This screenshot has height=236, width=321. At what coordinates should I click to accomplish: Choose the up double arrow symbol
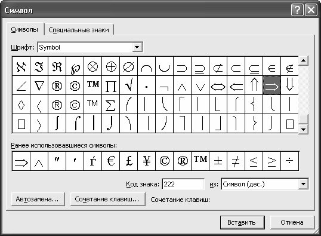(x=254, y=85)
